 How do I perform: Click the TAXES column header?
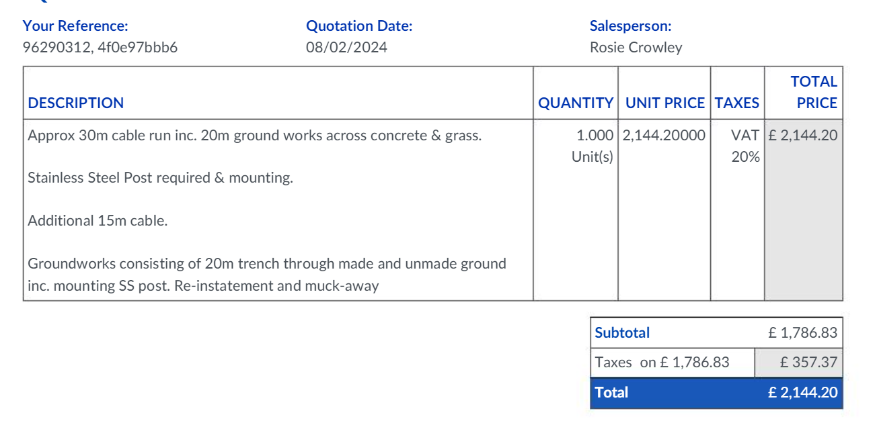tap(737, 103)
